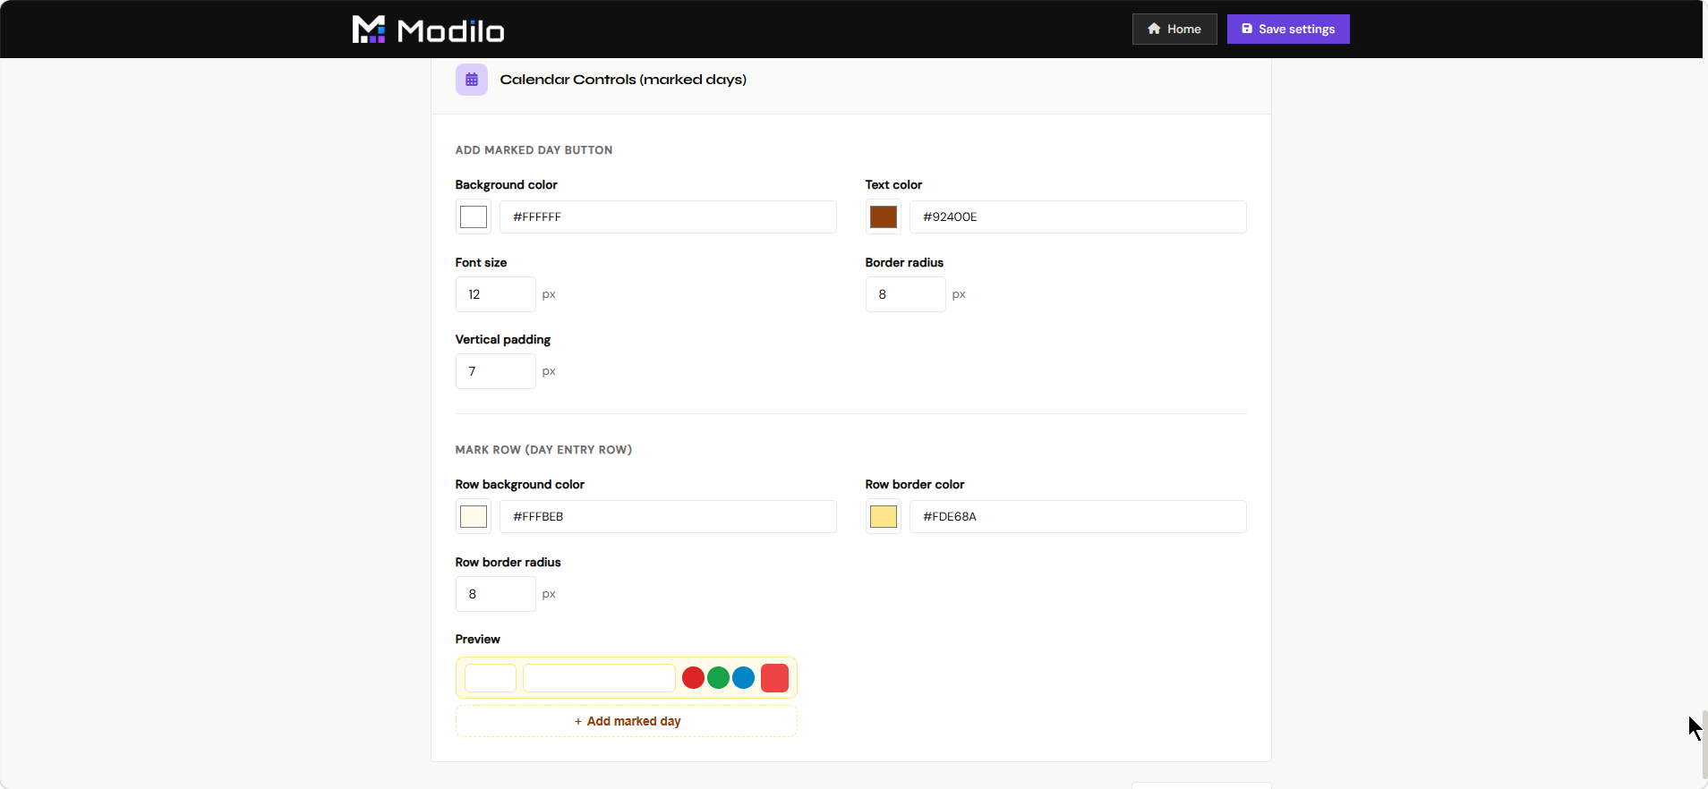Click the calendar icon beside Calendar Controls
Screen dimensions: 1708x789
click(x=472, y=80)
